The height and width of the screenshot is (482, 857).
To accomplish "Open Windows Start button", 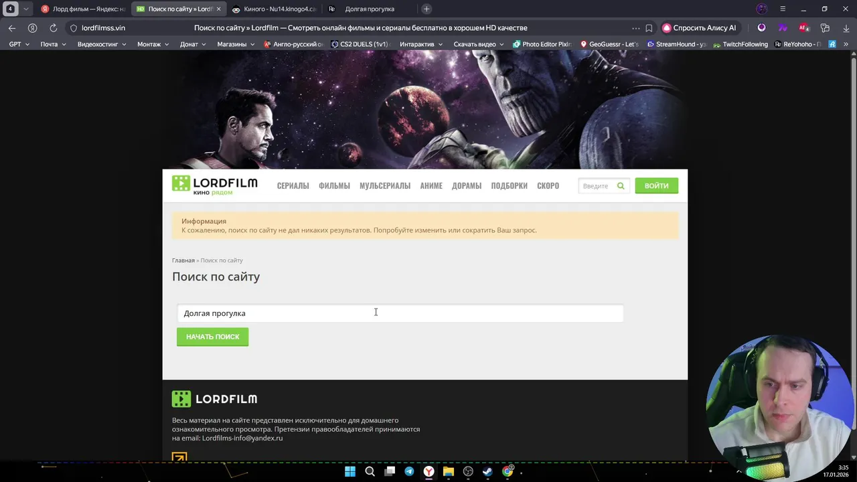I will tap(350, 471).
